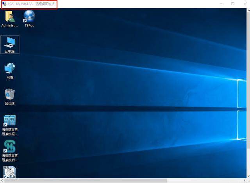Image resolution: width=250 pixels, height=183 pixels.
Task: Select the 此电脑 (This PC) icon
Action: pyautogui.click(x=10, y=44)
